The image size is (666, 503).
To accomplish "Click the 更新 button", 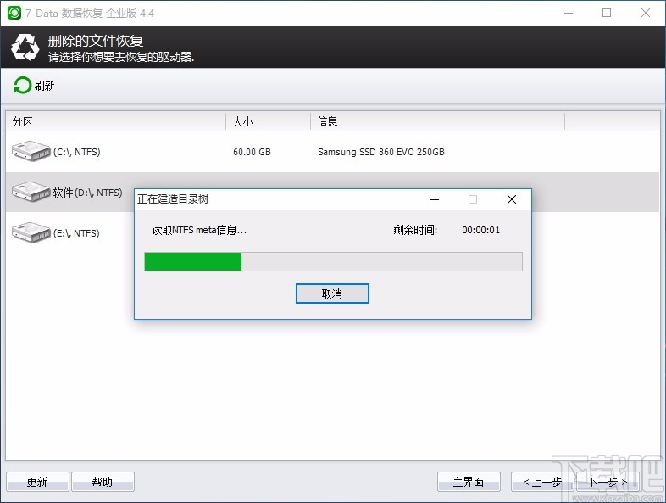I will pyautogui.click(x=37, y=482).
